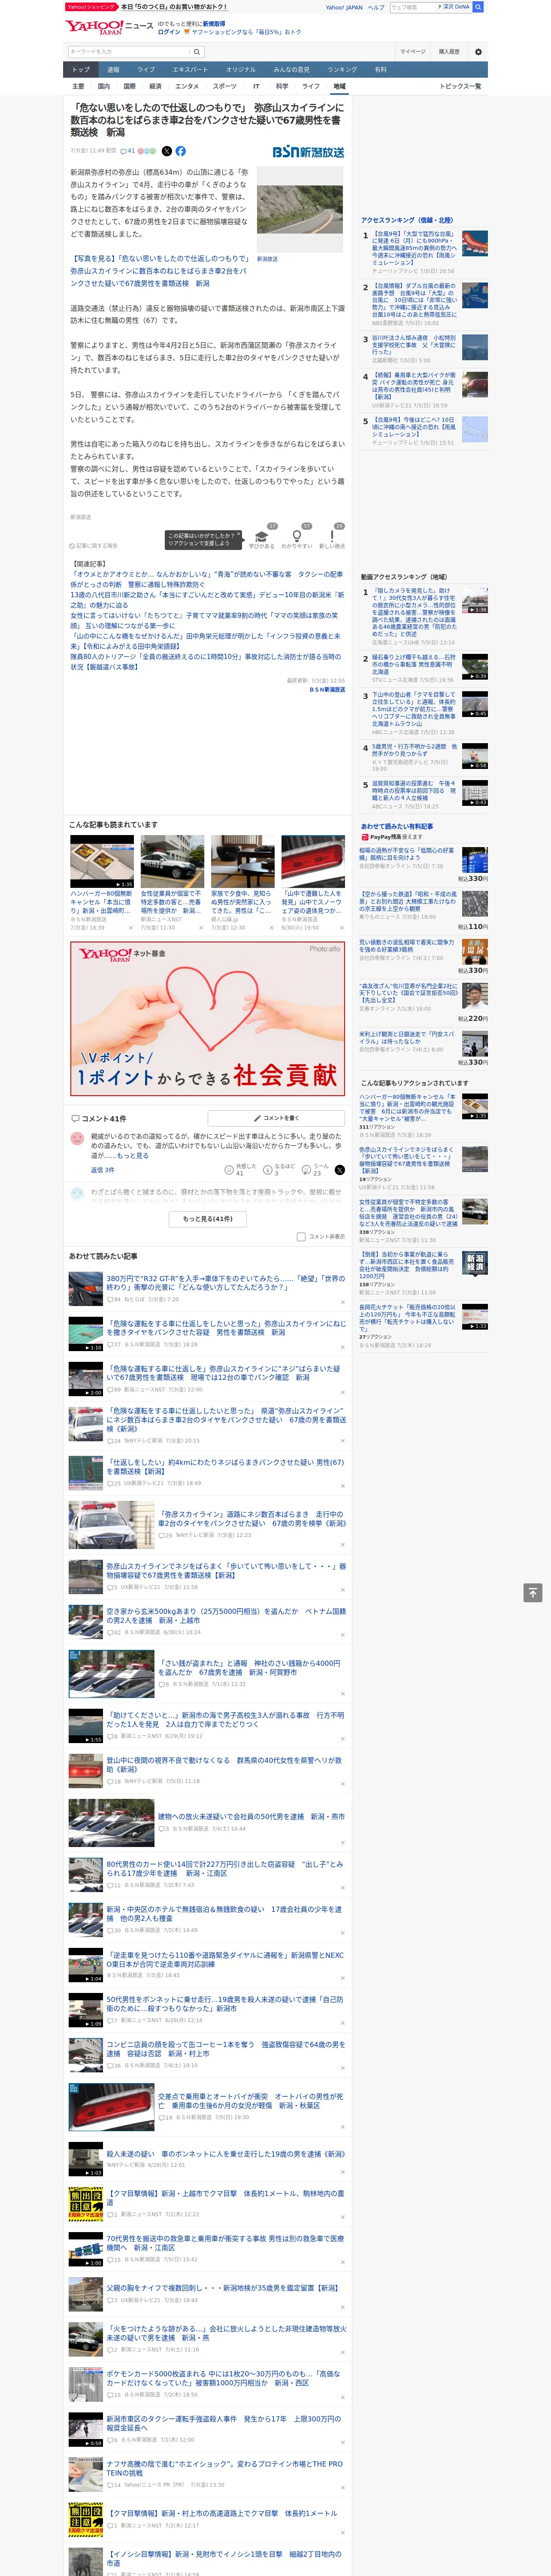Viewport: 551px width, 2576px height.
Task: Share the article on X from the byline
Action: [167, 151]
